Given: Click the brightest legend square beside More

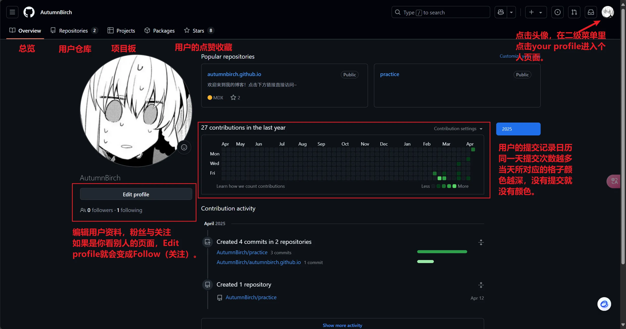Looking at the screenshot, I should pos(454,186).
